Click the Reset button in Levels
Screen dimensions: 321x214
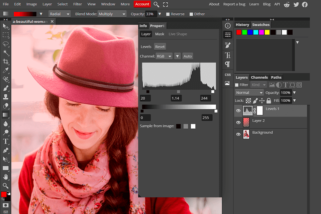point(160,47)
